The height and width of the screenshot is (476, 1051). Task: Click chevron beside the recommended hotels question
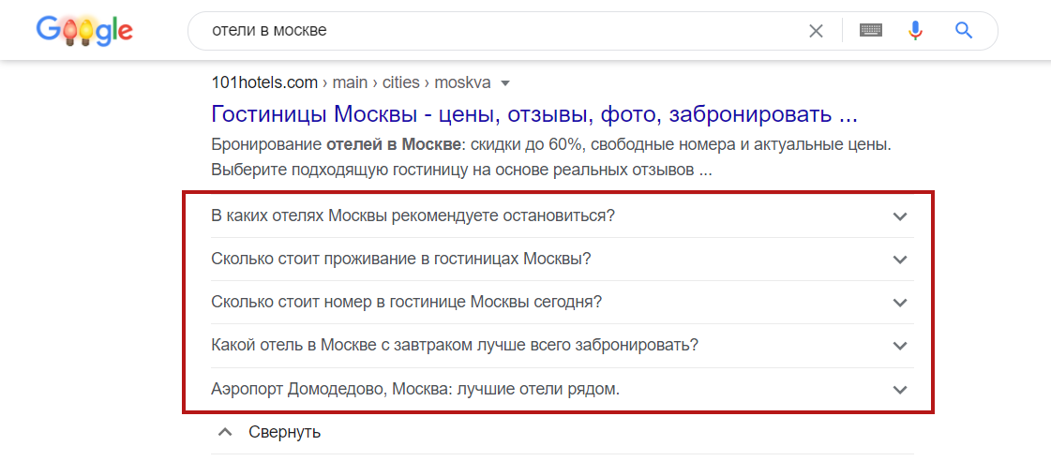pos(900,216)
